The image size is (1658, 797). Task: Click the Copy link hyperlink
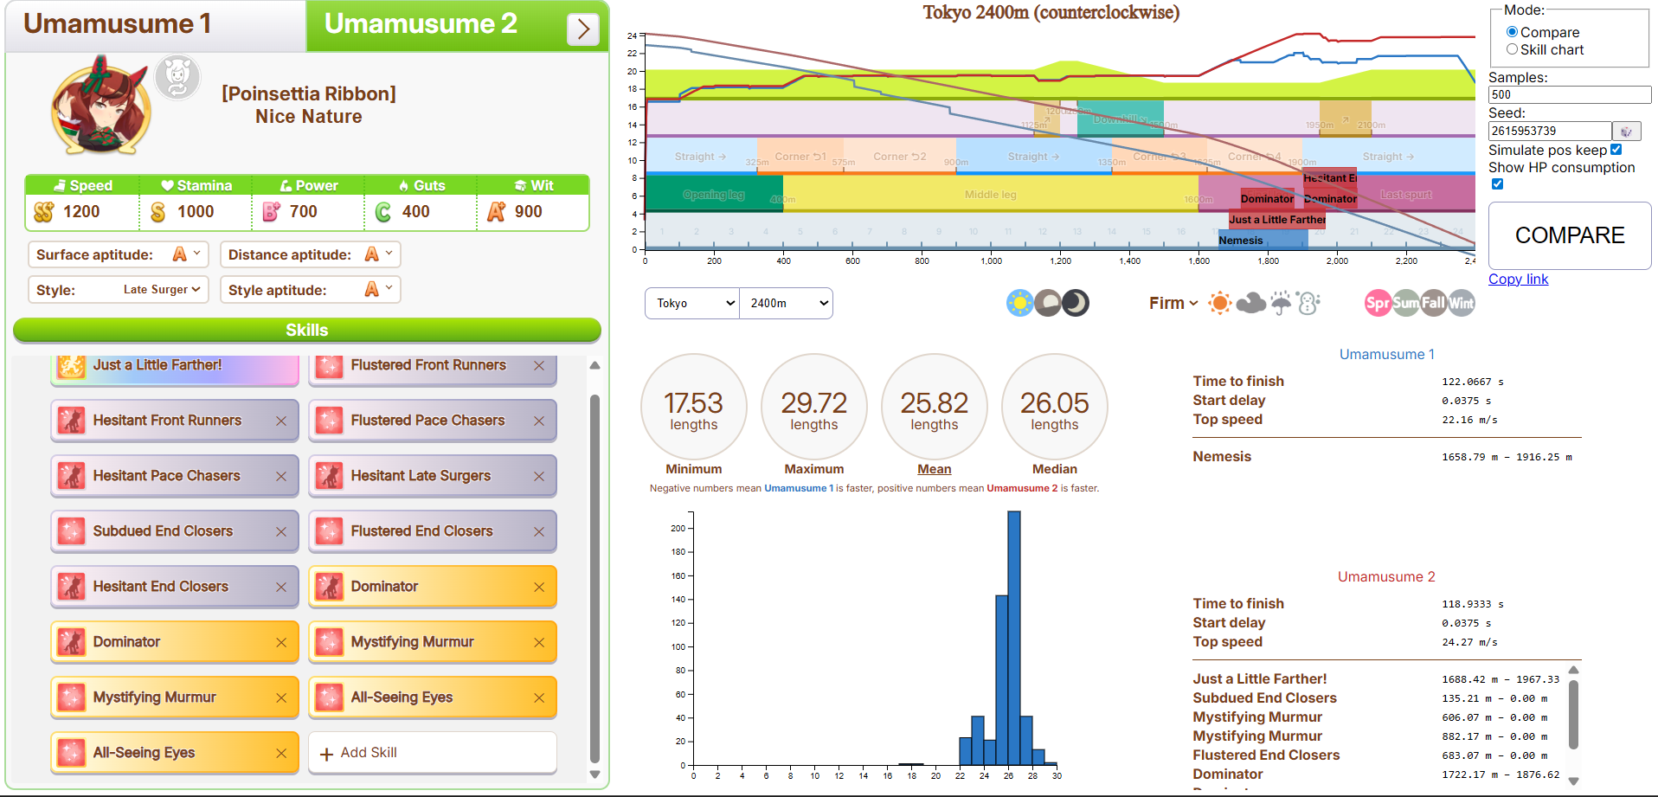point(1518,279)
